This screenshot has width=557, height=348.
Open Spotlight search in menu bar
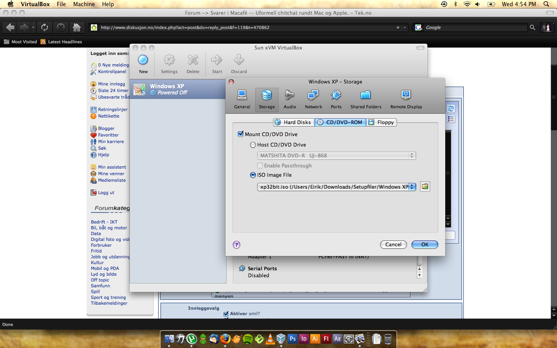pyautogui.click(x=546, y=4)
